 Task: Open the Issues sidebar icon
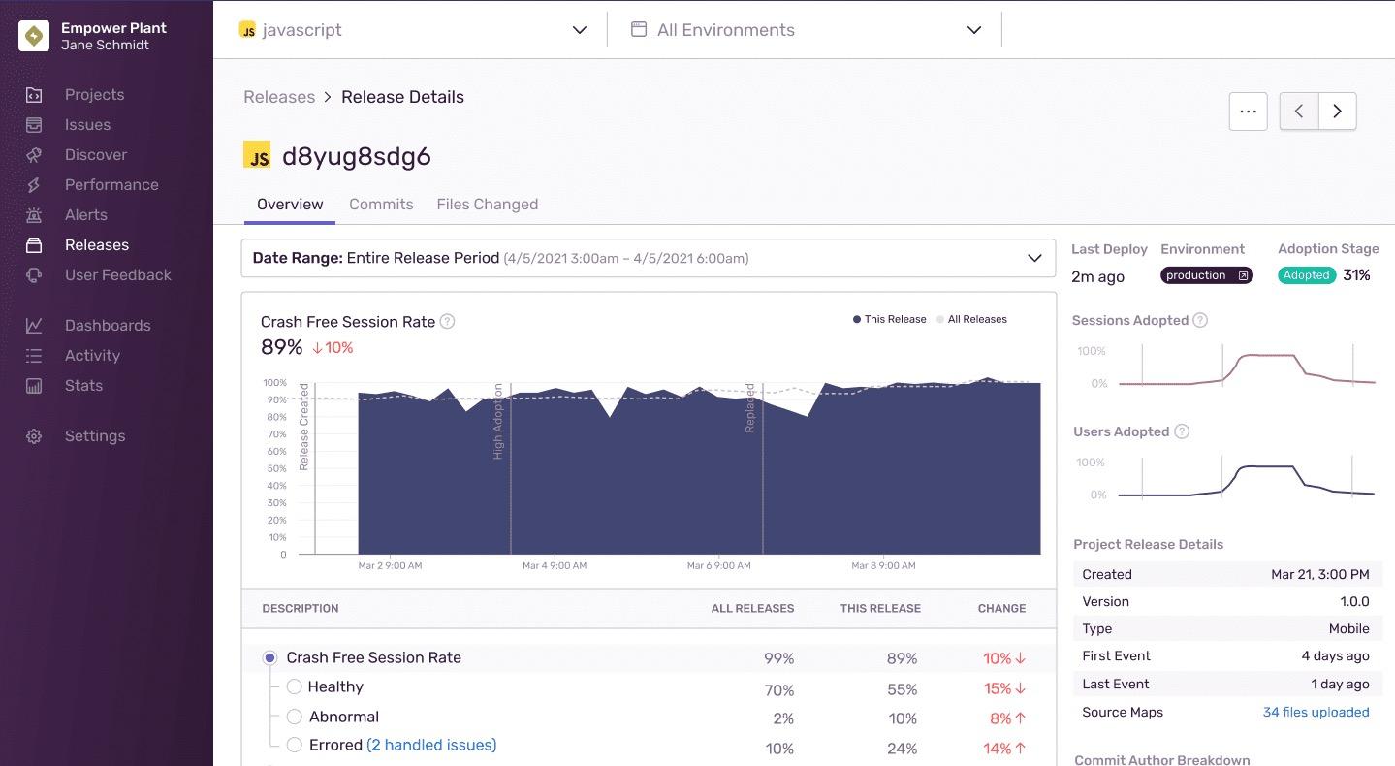click(x=34, y=125)
